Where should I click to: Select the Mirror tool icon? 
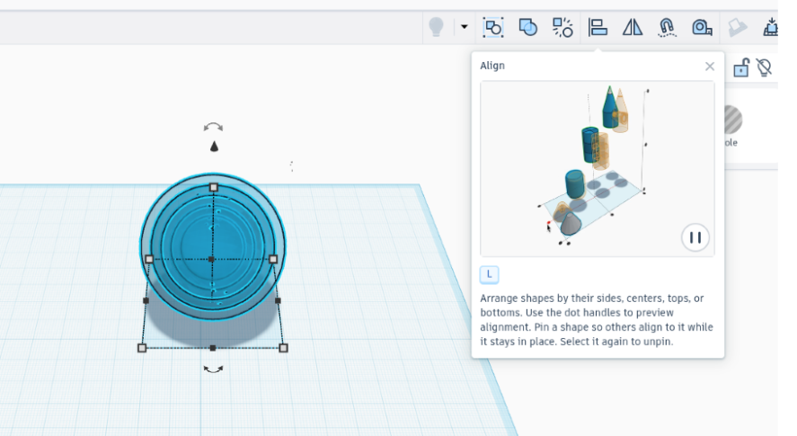(x=633, y=27)
